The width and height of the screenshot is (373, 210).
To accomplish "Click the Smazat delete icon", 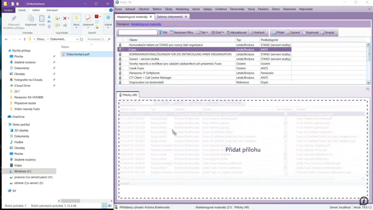I will tap(323, 32).
